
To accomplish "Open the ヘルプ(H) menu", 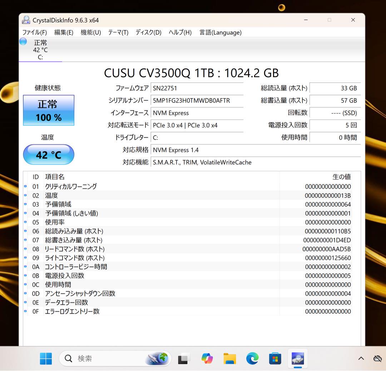I will click(x=180, y=32).
